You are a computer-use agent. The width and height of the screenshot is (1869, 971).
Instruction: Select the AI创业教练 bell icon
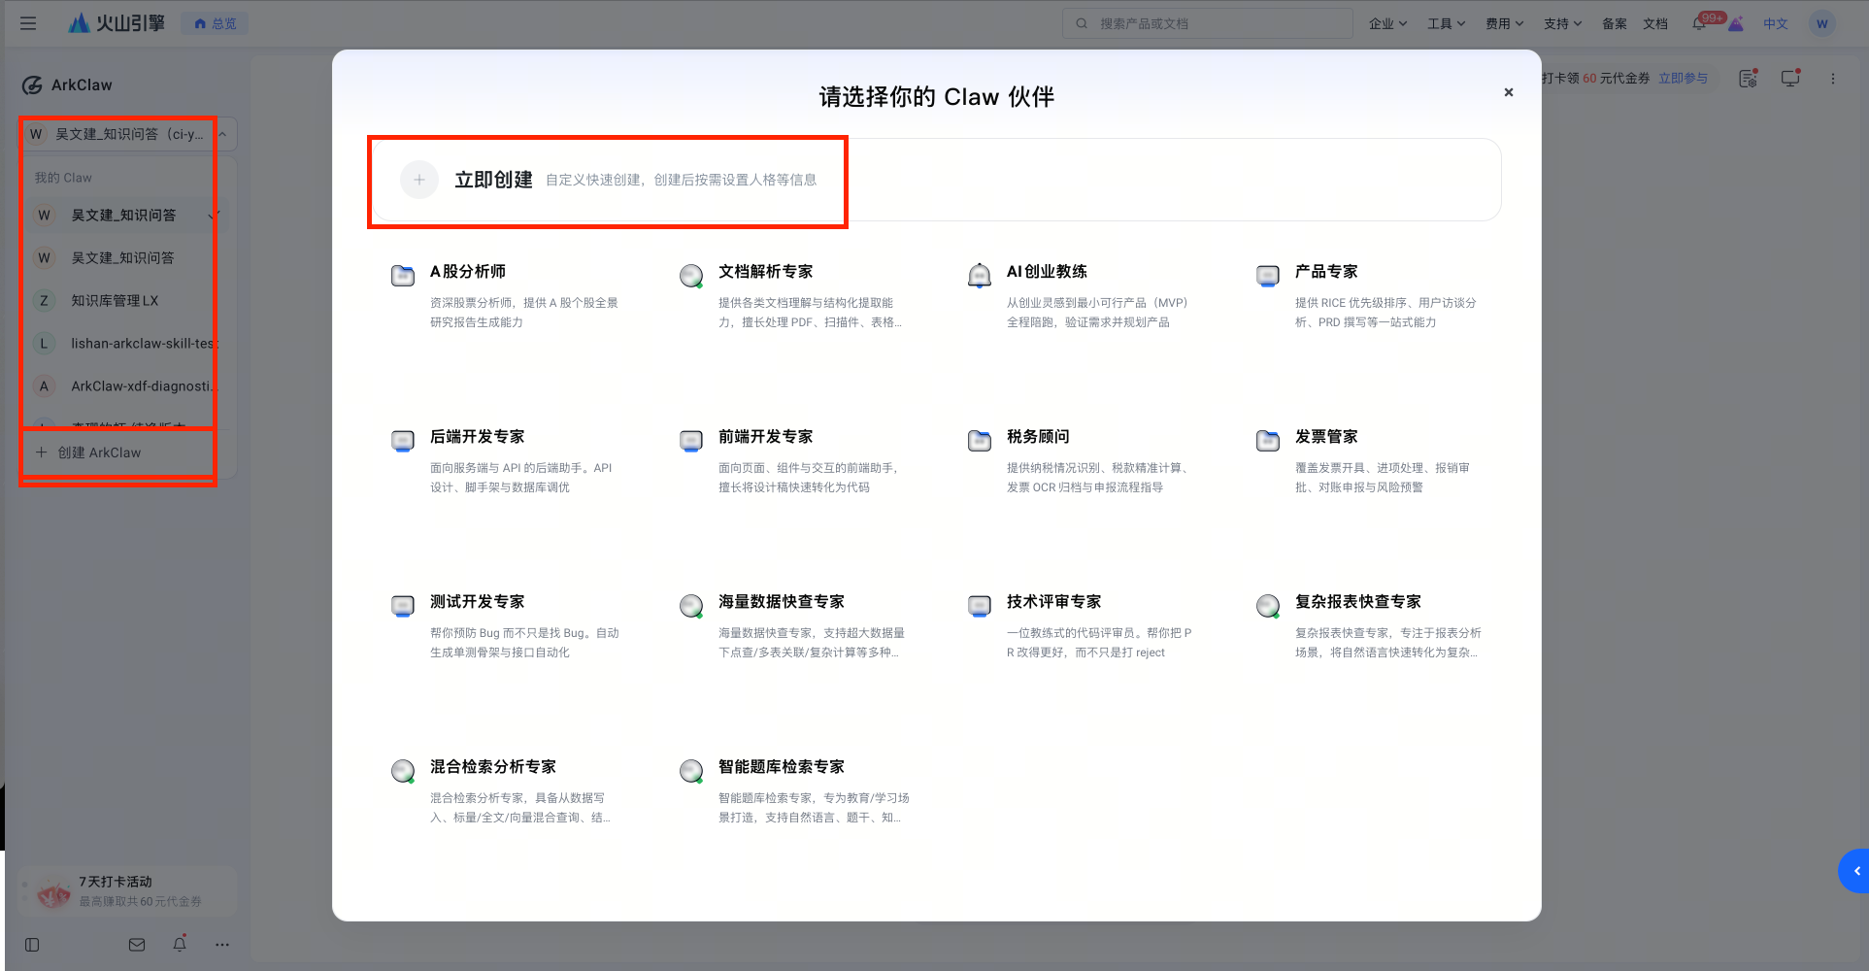tap(980, 275)
